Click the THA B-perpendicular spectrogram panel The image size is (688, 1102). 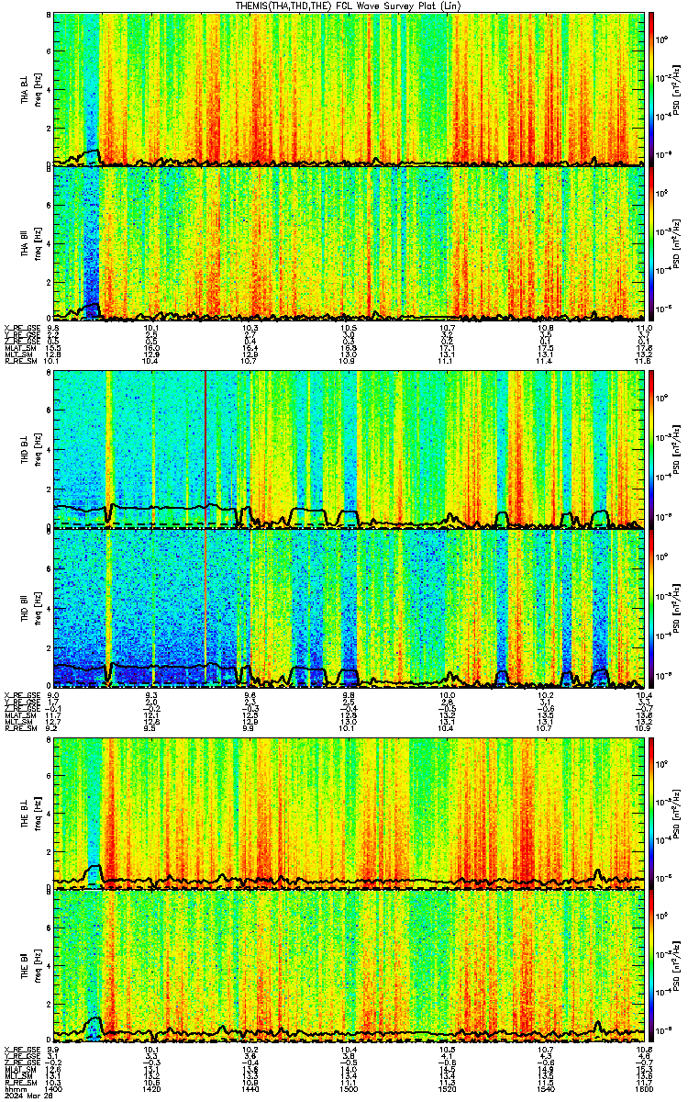coord(349,88)
